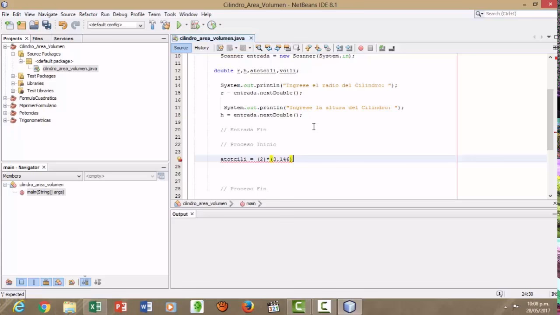Switch to the Files tab

point(38,38)
